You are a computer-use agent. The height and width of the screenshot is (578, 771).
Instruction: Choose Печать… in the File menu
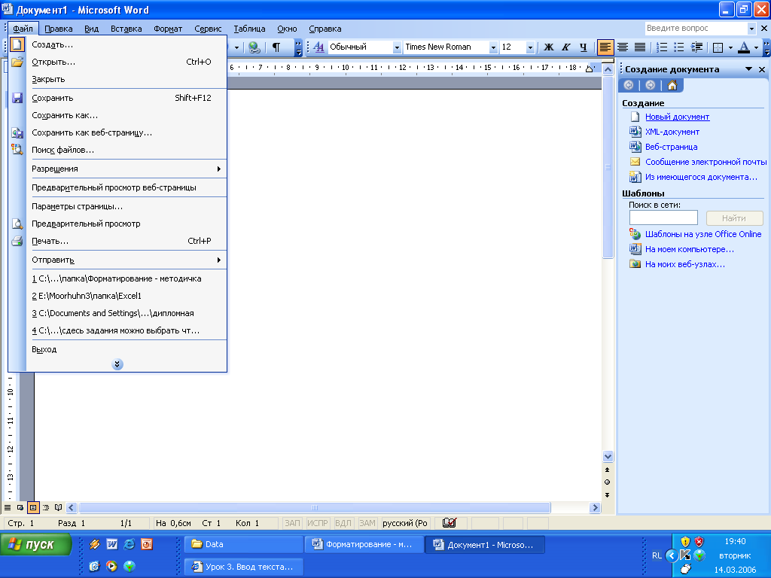pyautogui.click(x=117, y=241)
